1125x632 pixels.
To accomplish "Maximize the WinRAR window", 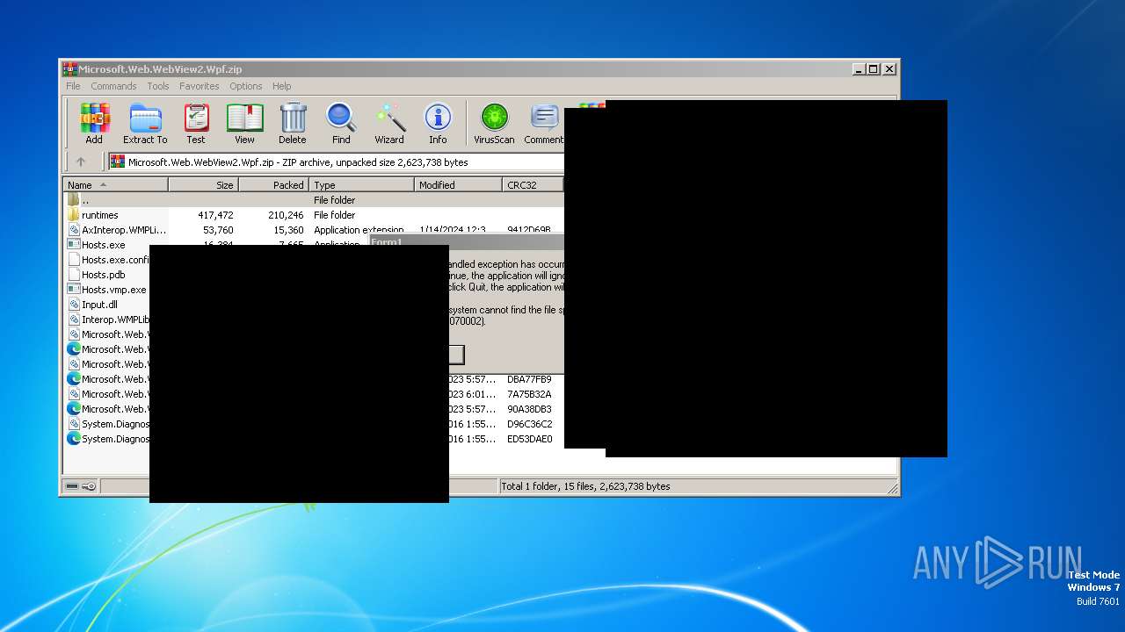I will (x=874, y=68).
